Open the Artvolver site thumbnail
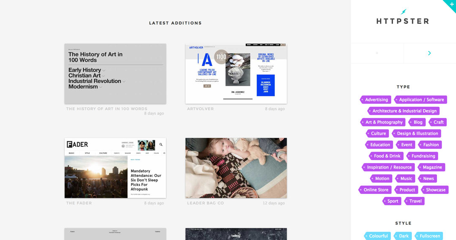The height and width of the screenshot is (240, 456). [236, 74]
